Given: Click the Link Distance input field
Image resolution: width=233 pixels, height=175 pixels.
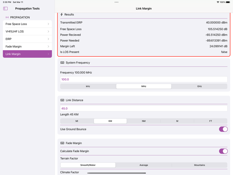Looking at the screenshot, I should click(143, 108).
